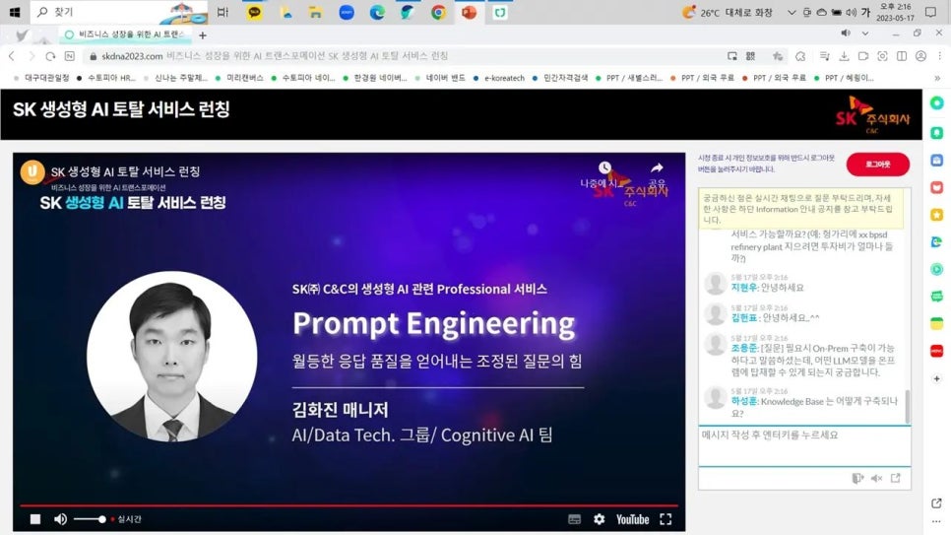Pop out the chat window icon
Screen dimensions: 951x535
(x=896, y=479)
